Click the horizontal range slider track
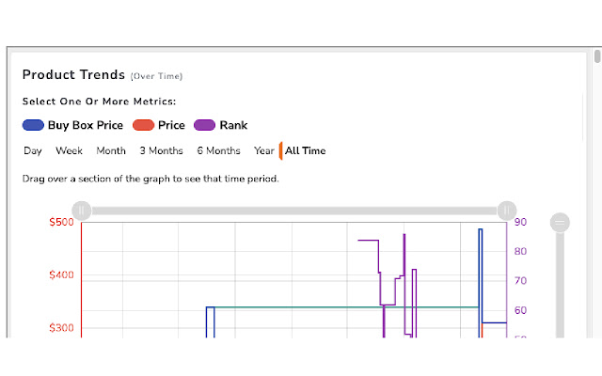 coord(294,211)
